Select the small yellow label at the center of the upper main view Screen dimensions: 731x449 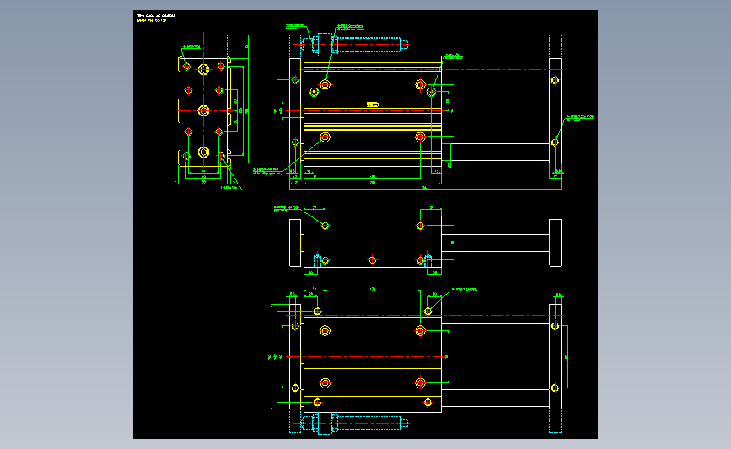(373, 104)
